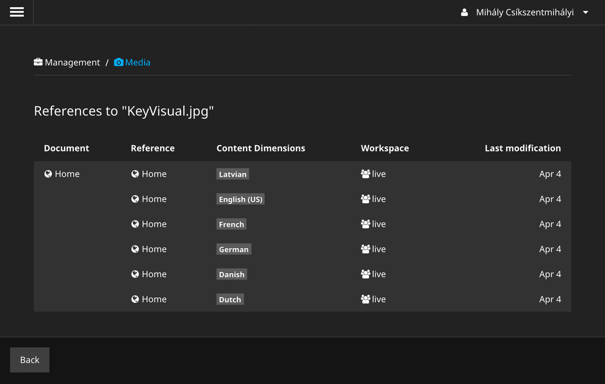Open Home reference in the Latvian row
This screenshot has height=384, width=605.
click(154, 174)
